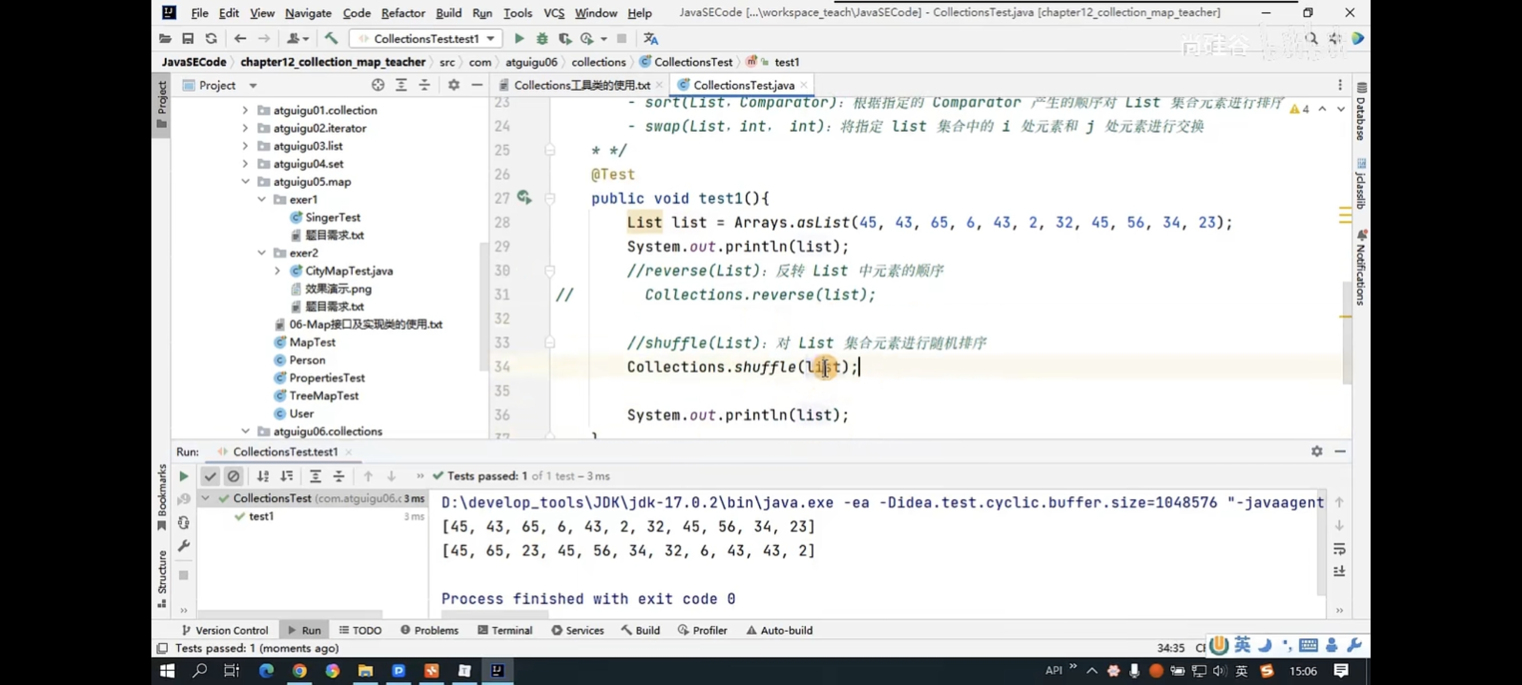Switch to Collections工具类的使用.txt tab
Image resolution: width=1522 pixels, height=685 pixels.
[581, 85]
